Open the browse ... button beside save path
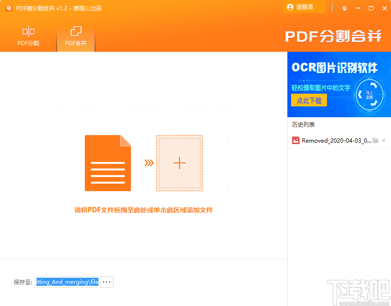 (x=106, y=282)
